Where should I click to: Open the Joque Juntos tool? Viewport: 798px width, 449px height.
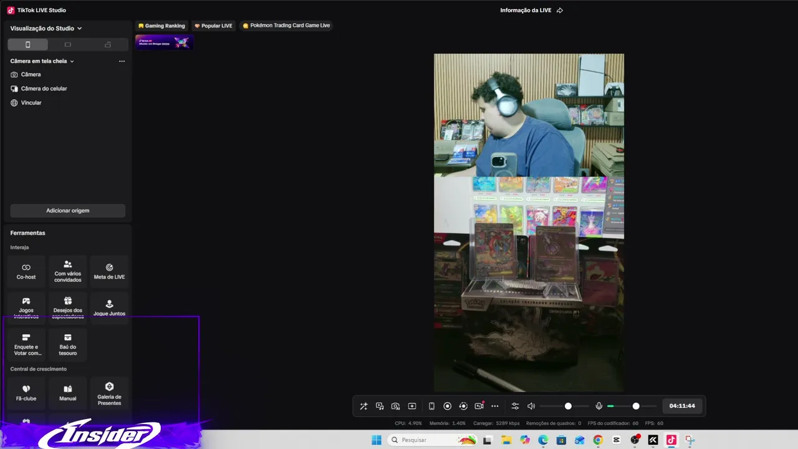[x=109, y=307]
